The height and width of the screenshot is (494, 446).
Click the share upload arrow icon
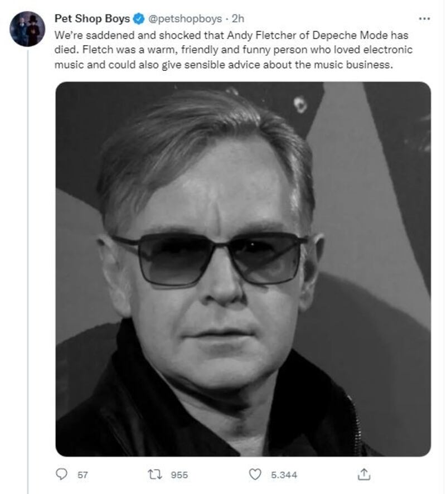pos(363,474)
